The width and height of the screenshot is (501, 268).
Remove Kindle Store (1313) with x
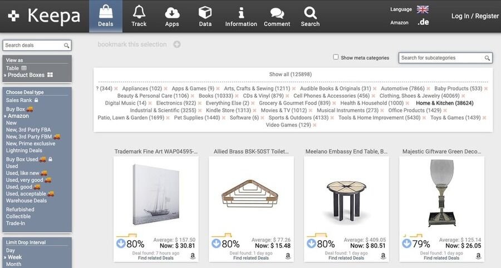coord(254,111)
